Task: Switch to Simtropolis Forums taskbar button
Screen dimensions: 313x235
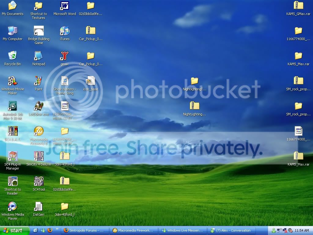Action: click(84, 231)
